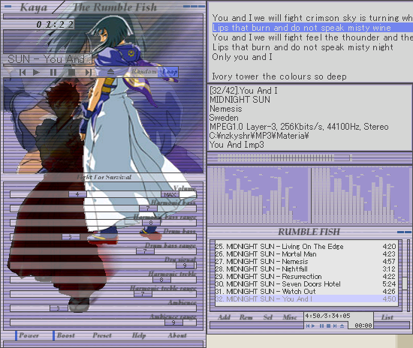413x348 pixels.
Task: Click mini stop icon in playlist footer
Action: pos(328,326)
